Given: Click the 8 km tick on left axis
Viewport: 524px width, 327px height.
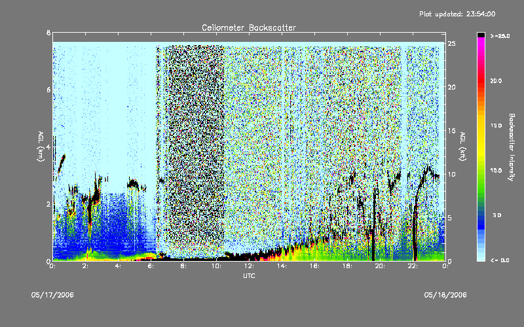Looking at the screenshot, I should click(x=48, y=33).
